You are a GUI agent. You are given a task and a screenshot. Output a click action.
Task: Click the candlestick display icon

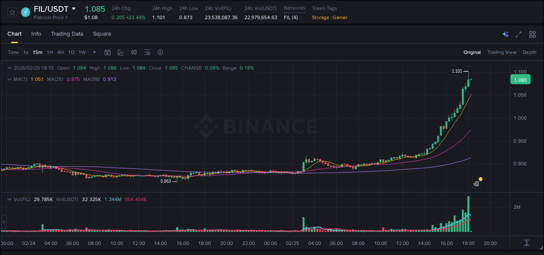pyautogui.click(x=134, y=52)
